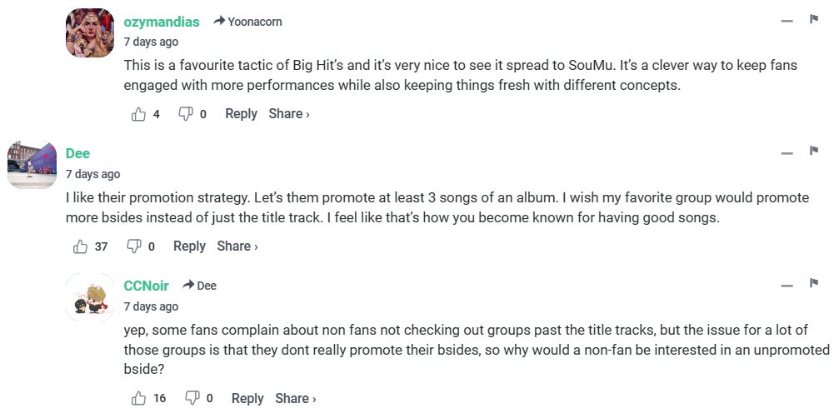Like Dee's comment with thumbs up

pos(80,246)
